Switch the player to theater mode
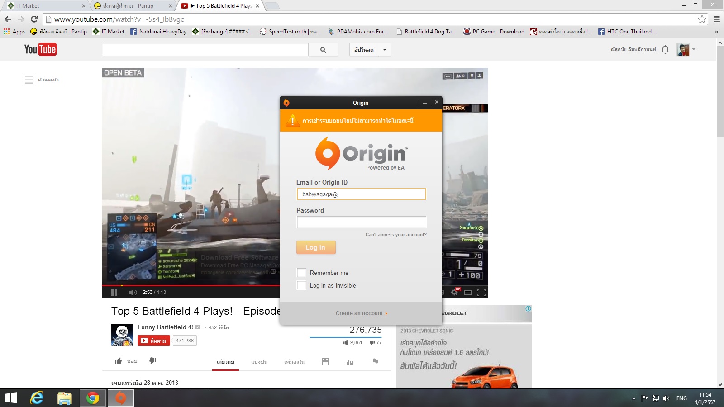Viewport: 724px width, 407px height. (468, 292)
